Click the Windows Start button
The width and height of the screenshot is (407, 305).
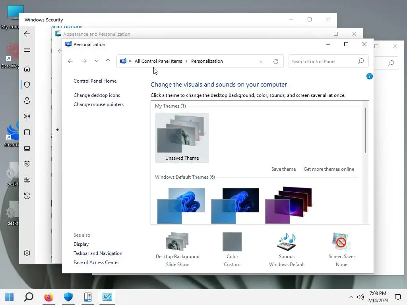click(x=10, y=297)
